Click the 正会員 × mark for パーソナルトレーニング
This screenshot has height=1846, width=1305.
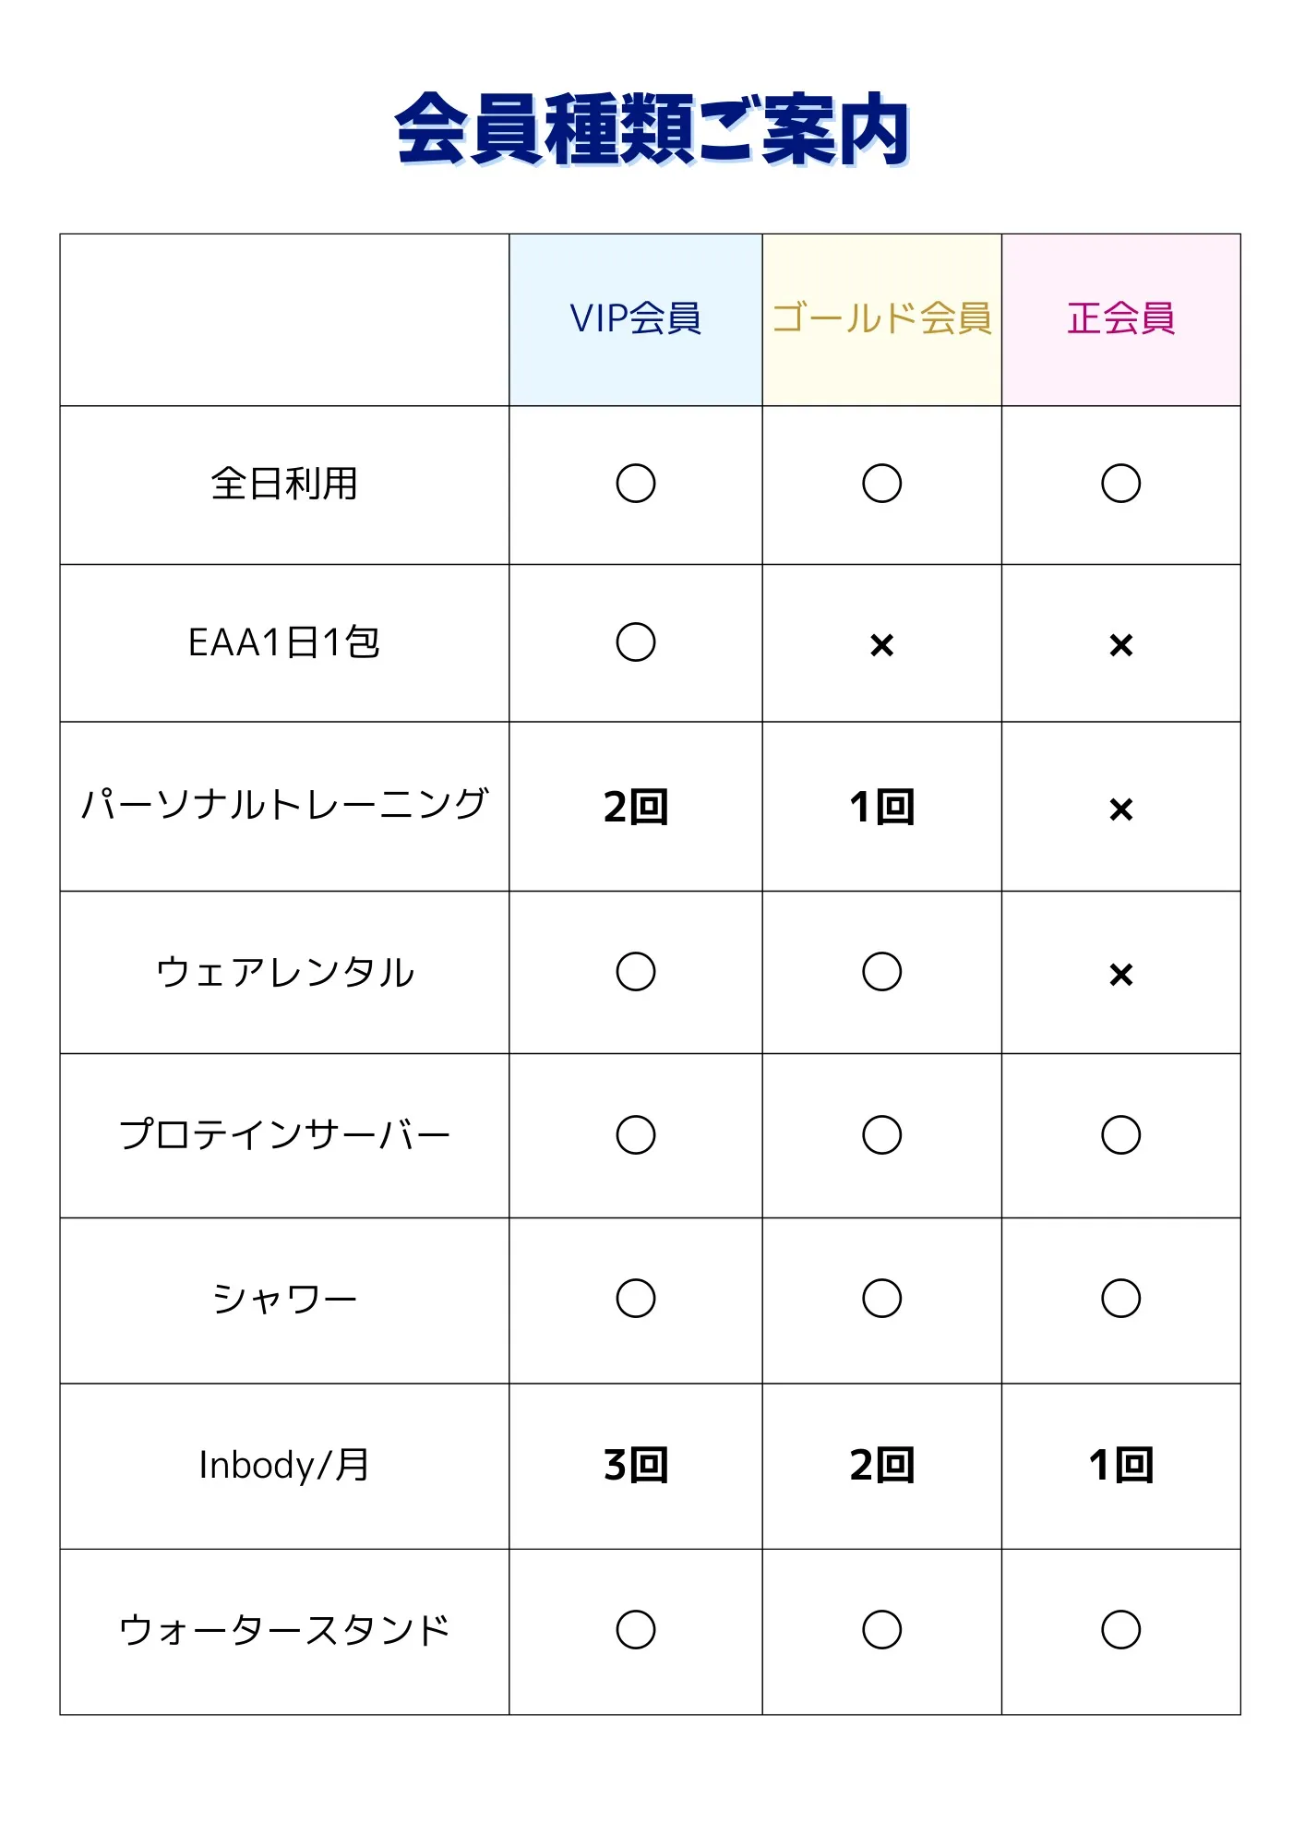coord(1120,809)
